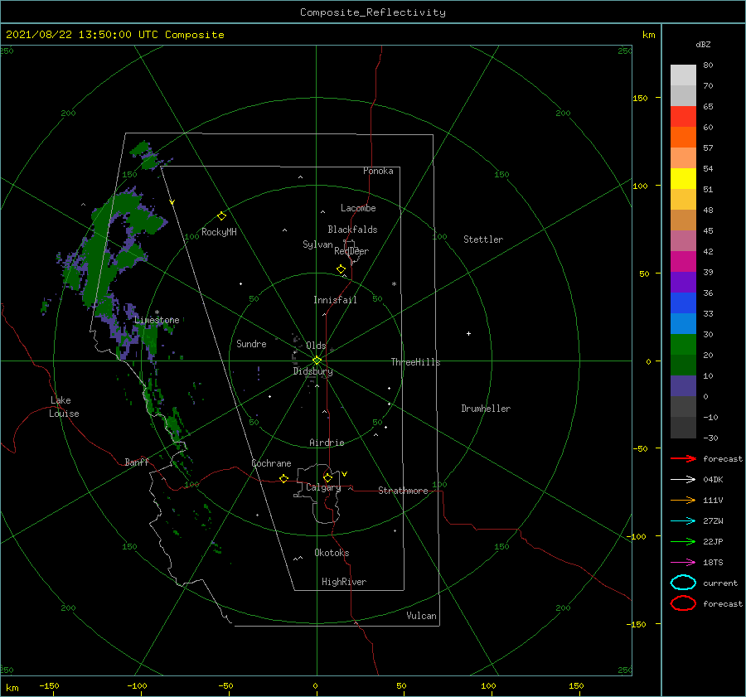
Task: Select the green 20–30 dBZ swatch
Action: [x=683, y=345]
